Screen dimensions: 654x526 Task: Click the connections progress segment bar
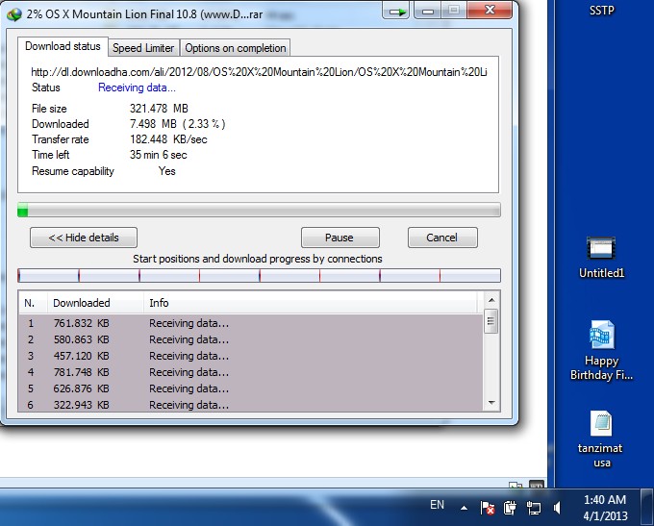pos(259,276)
